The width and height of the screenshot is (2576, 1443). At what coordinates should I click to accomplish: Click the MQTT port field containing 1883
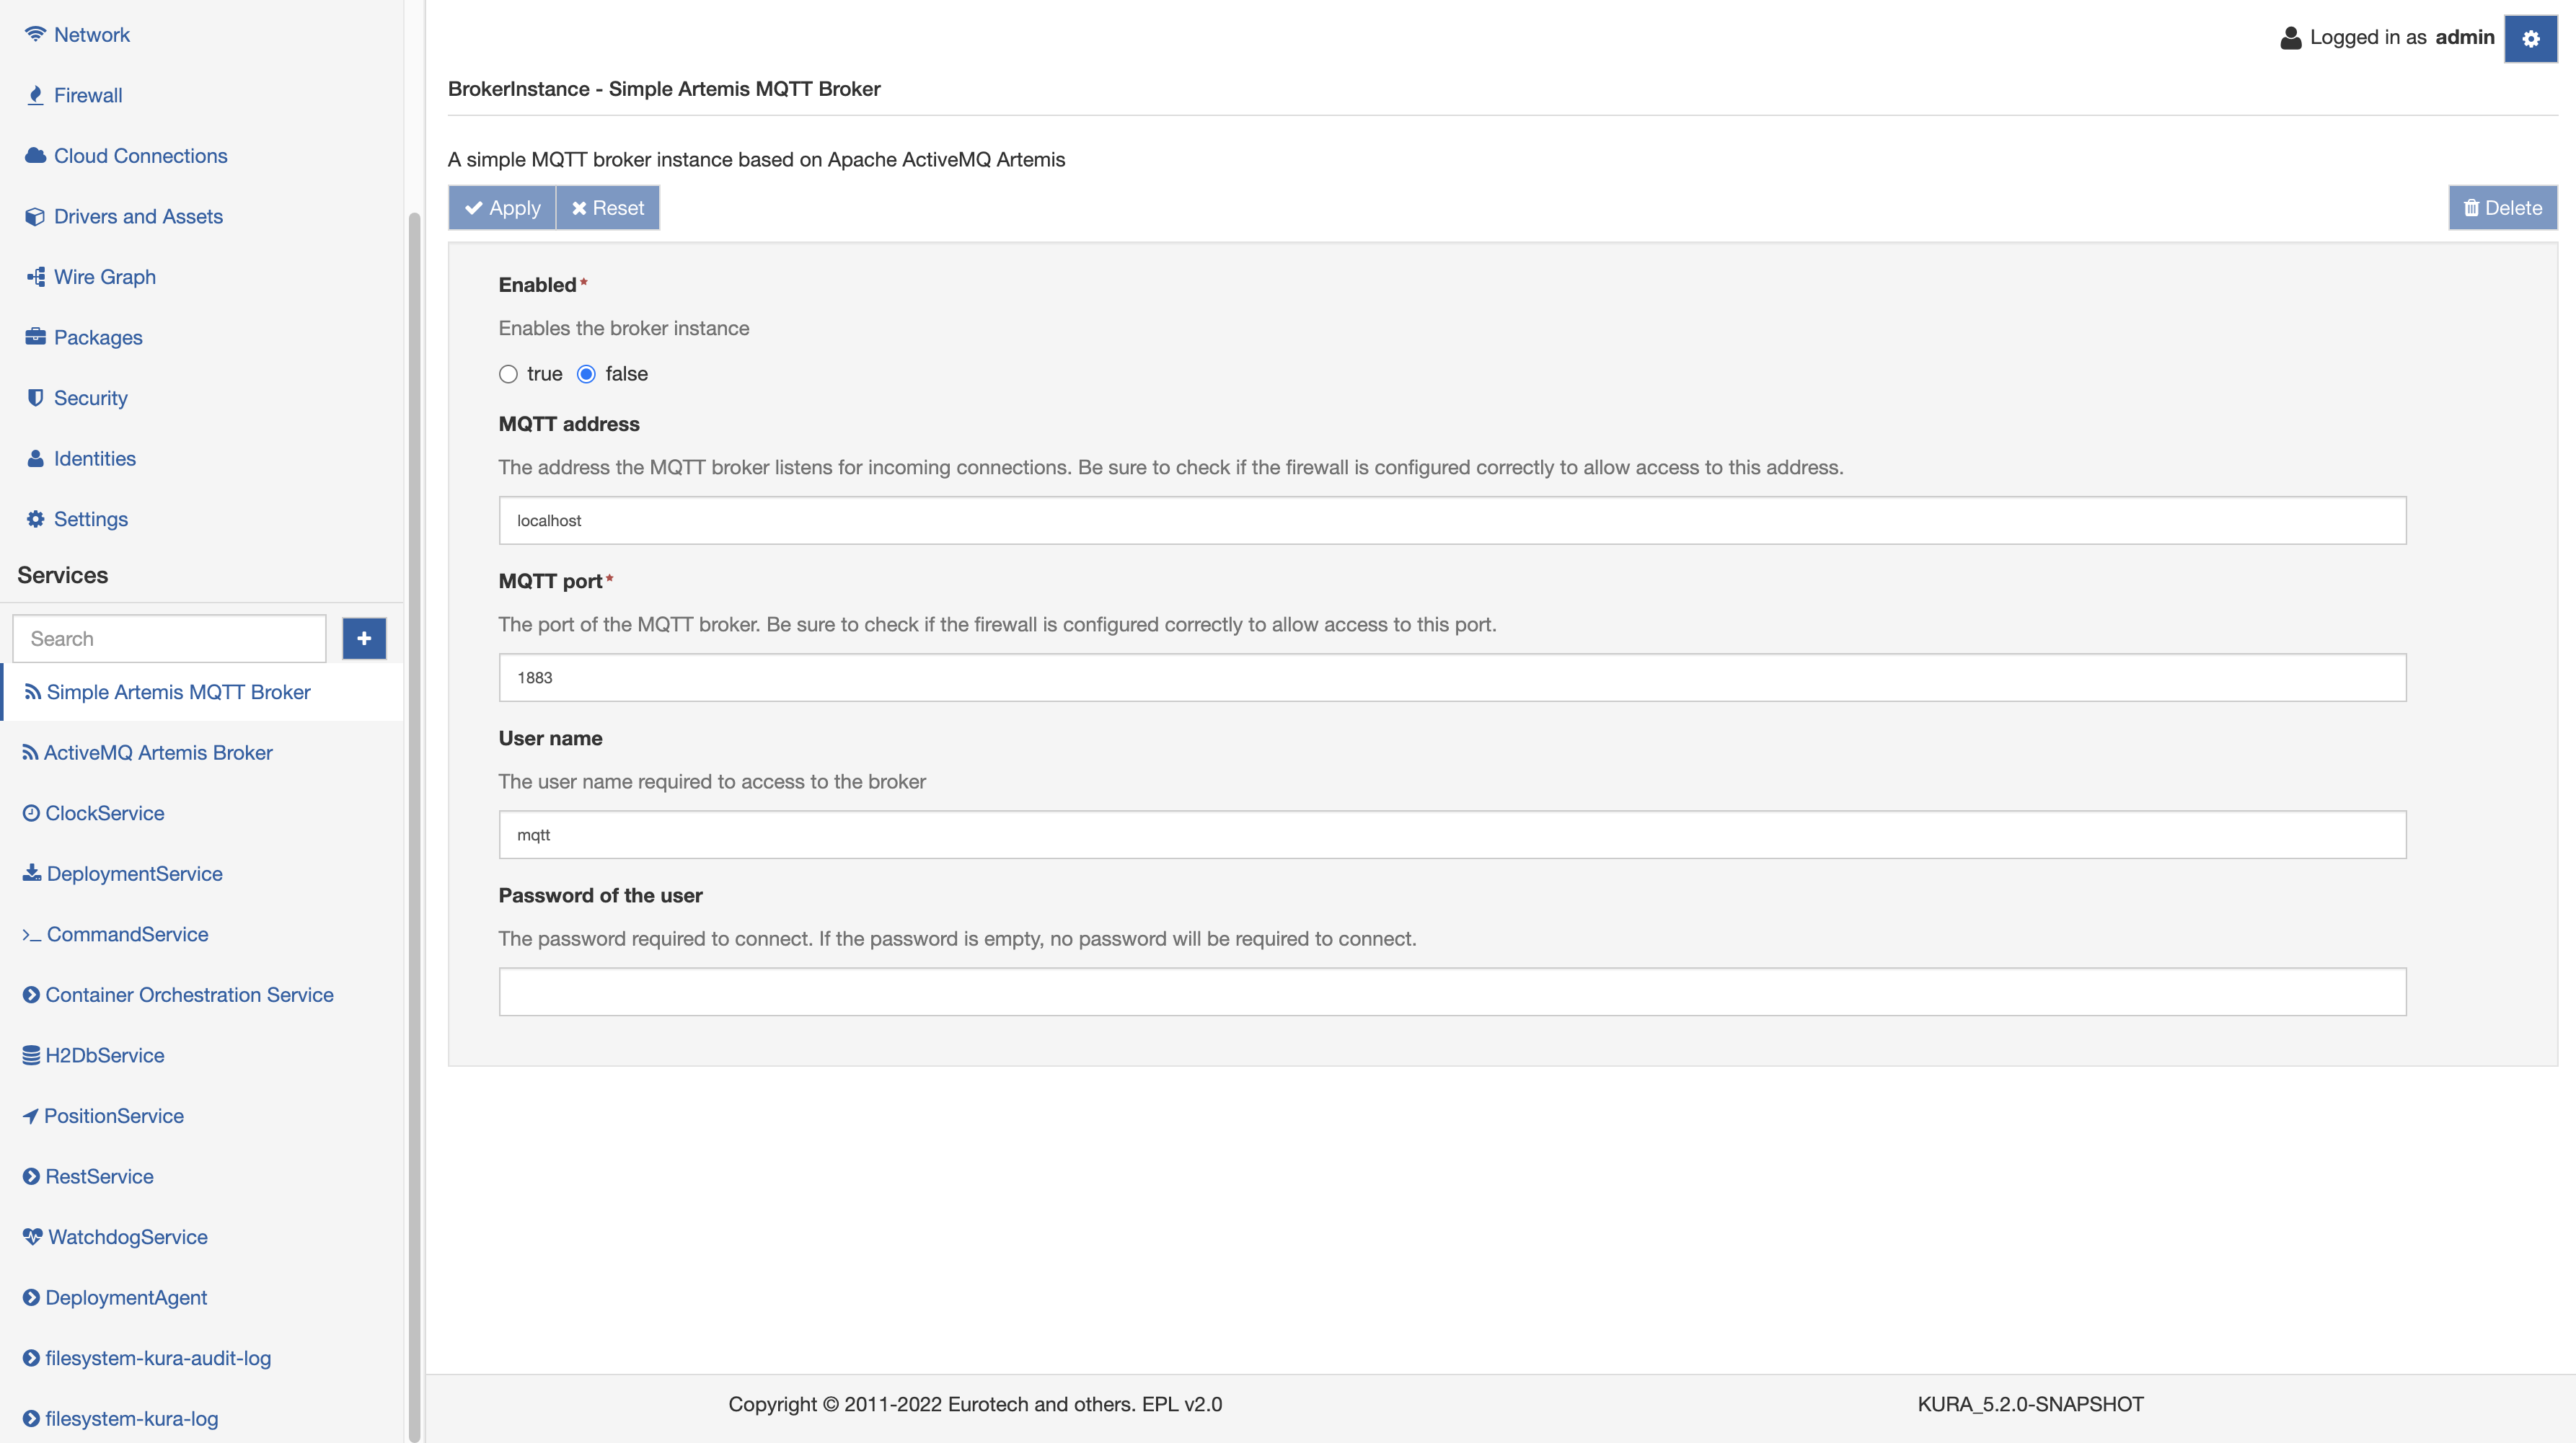pos(1452,678)
